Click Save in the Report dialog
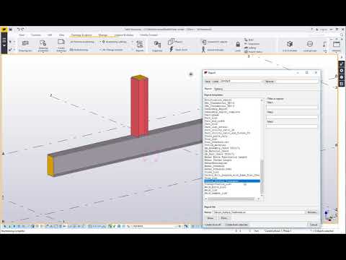The height and width of the screenshot is (260, 346). pos(208,82)
